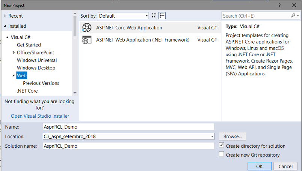Select Get Started in the tree

point(29,45)
